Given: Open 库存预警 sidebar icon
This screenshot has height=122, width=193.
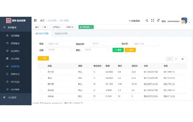Looking at the screenshot, I should click(x=7, y=36).
